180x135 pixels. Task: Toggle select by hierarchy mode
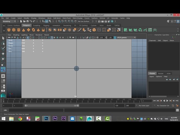click(x=43, y=21)
